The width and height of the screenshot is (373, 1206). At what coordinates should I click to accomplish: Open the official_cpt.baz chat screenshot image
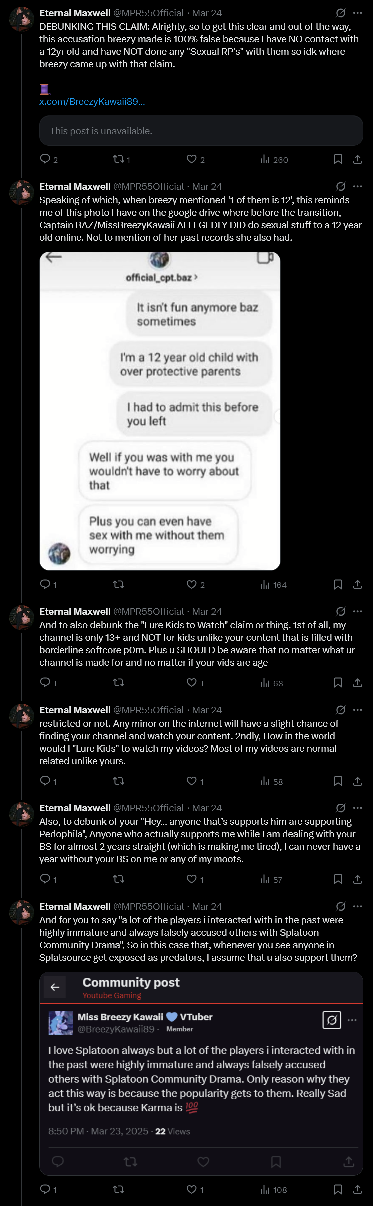point(160,411)
